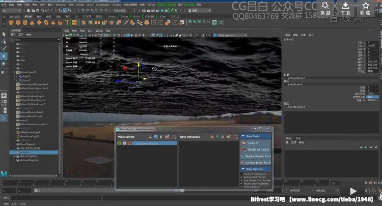This screenshot has width=382, height=206.
Task: Toggle the green enable check on the wave solver row
Action: [x=120, y=143]
